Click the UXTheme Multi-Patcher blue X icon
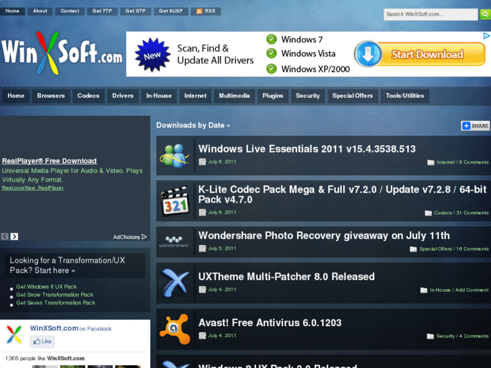This screenshot has height=368, width=491. pyautogui.click(x=175, y=283)
